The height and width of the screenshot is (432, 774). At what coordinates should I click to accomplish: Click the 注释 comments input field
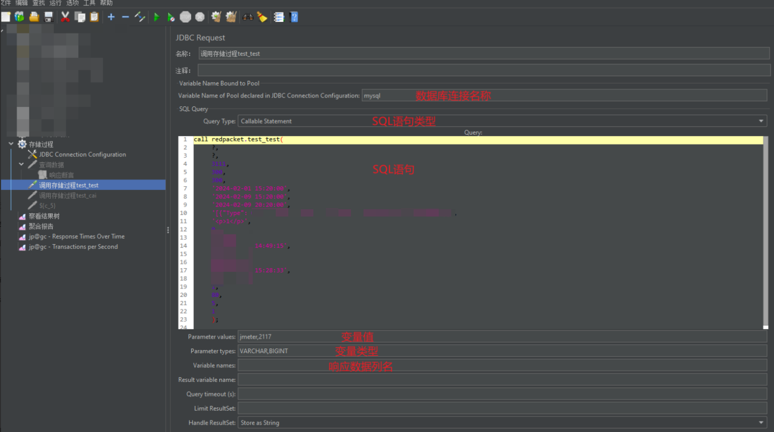point(484,70)
